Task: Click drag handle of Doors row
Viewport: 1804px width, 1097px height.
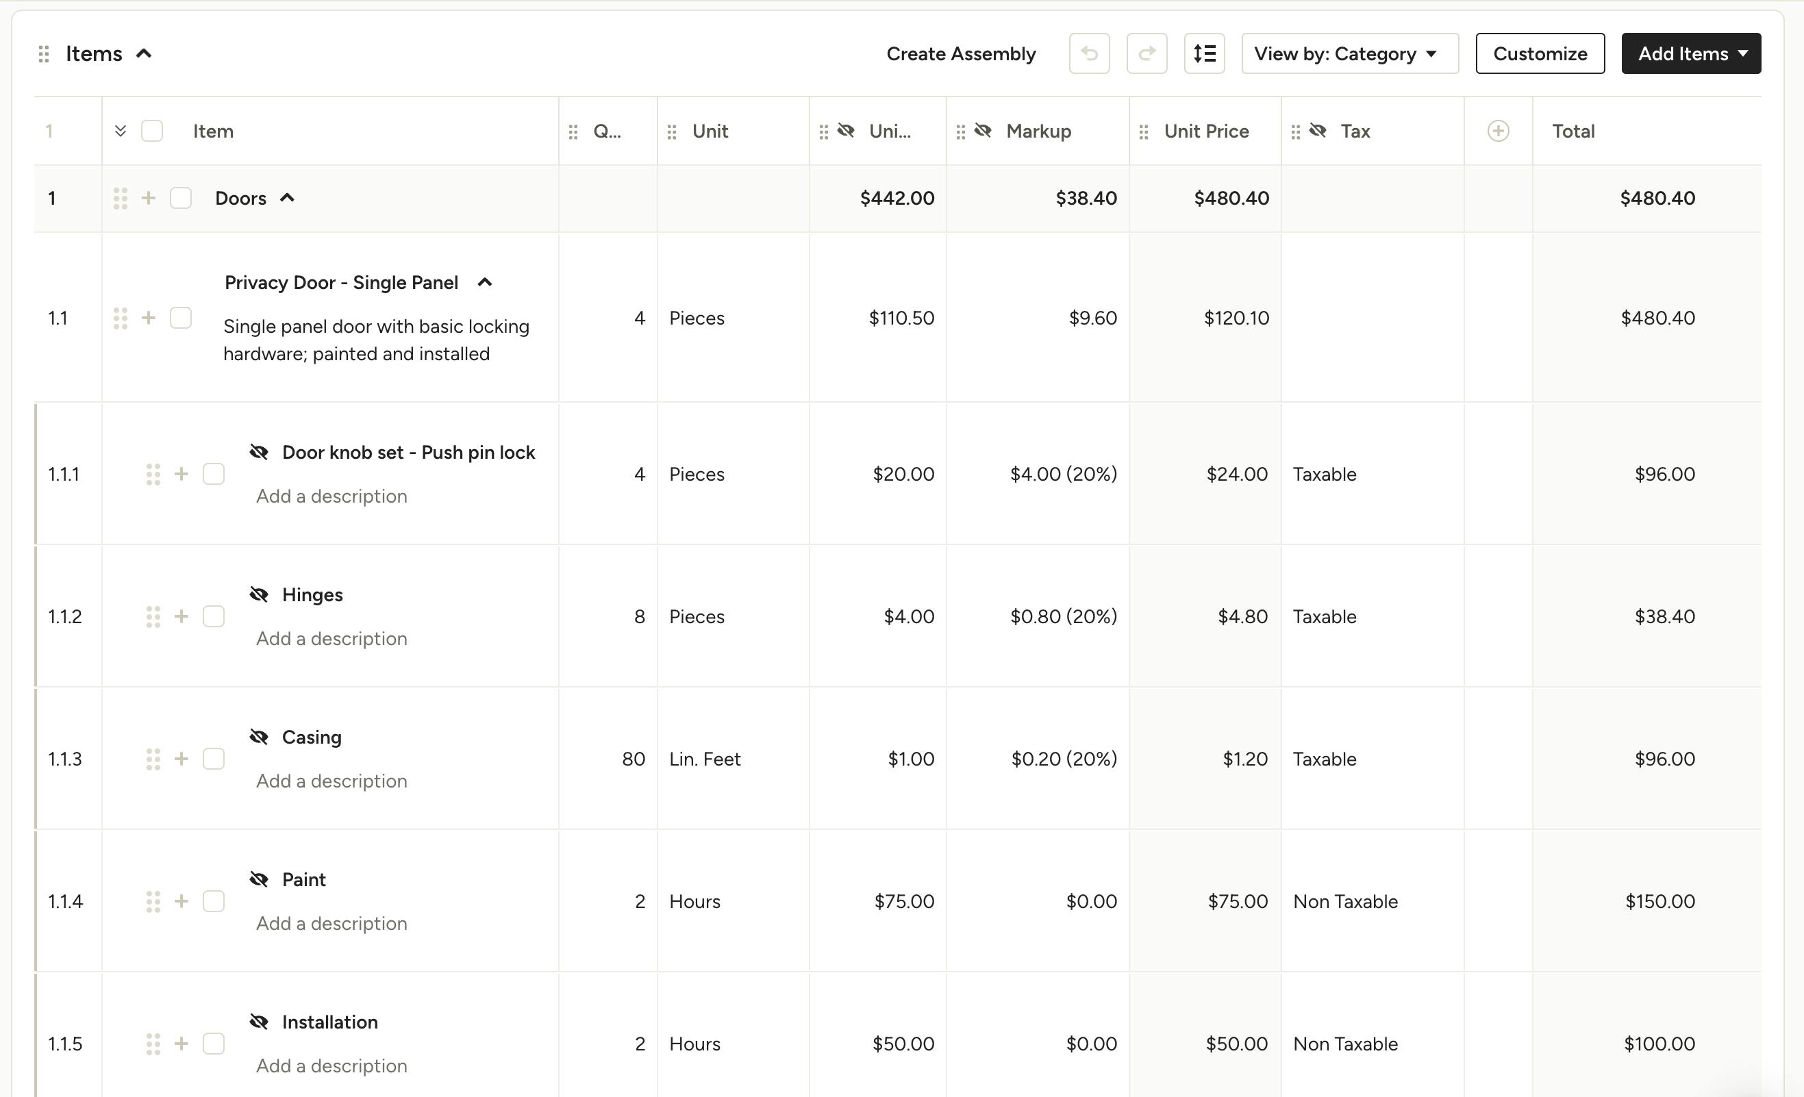Action: pos(121,199)
